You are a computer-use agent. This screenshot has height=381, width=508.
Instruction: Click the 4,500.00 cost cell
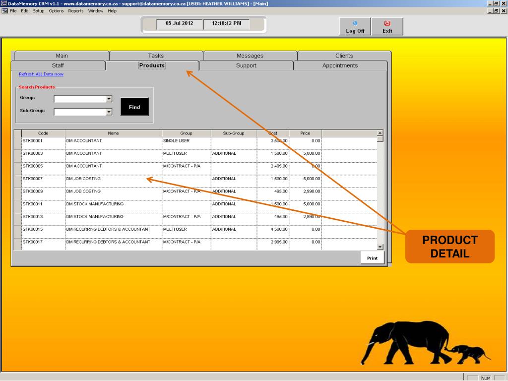coord(273,232)
